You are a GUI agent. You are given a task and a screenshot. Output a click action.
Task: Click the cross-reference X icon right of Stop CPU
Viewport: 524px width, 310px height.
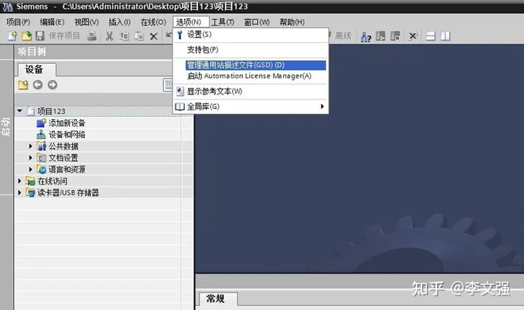point(413,36)
